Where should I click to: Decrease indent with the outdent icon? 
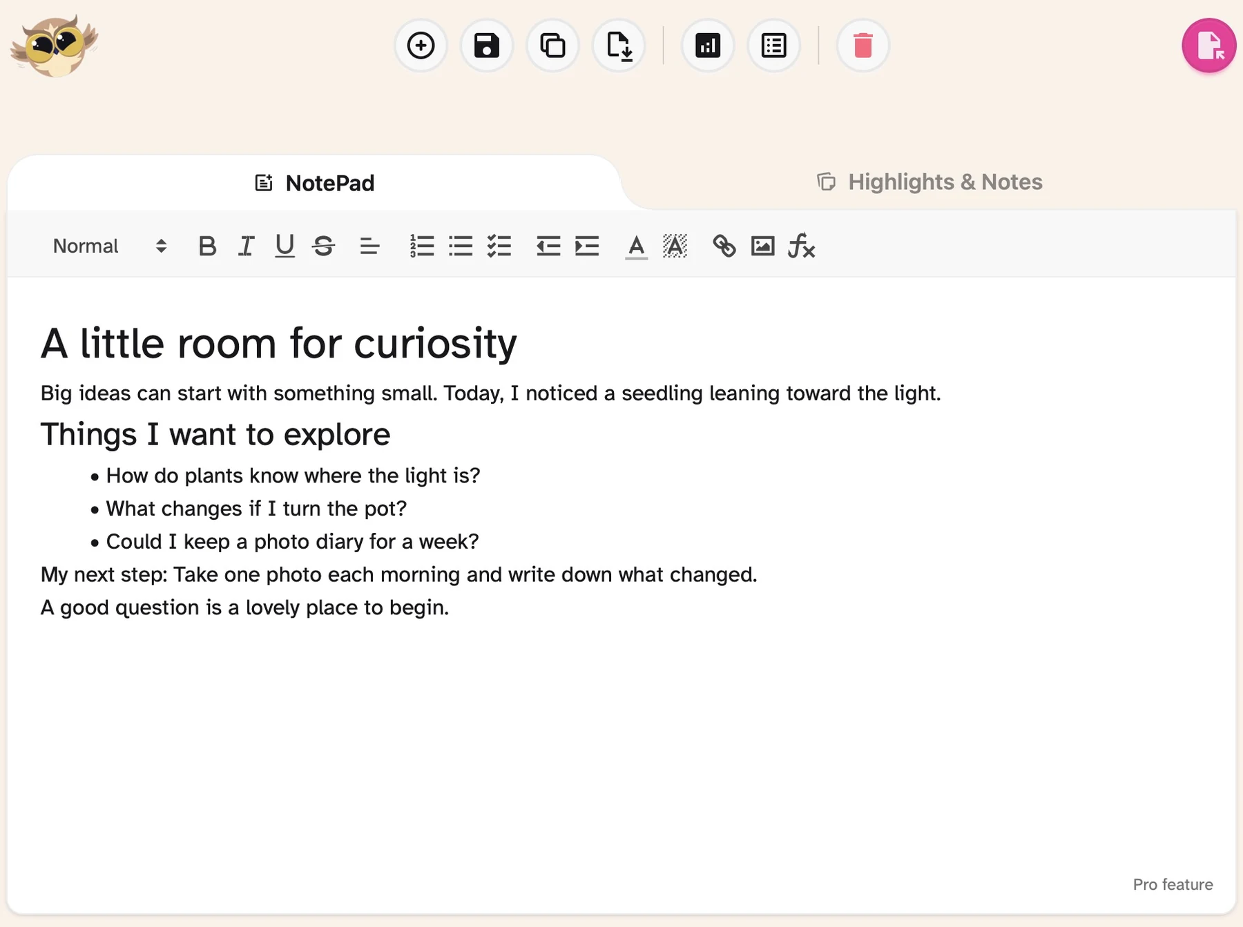point(548,246)
